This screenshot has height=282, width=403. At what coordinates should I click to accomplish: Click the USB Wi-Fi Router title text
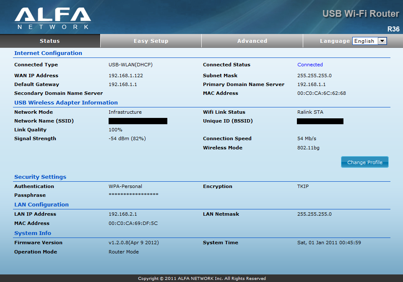pos(361,13)
